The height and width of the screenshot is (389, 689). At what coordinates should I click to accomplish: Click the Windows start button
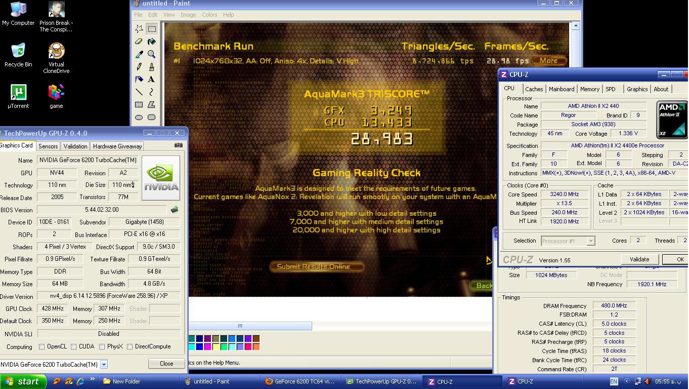pos(23,381)
